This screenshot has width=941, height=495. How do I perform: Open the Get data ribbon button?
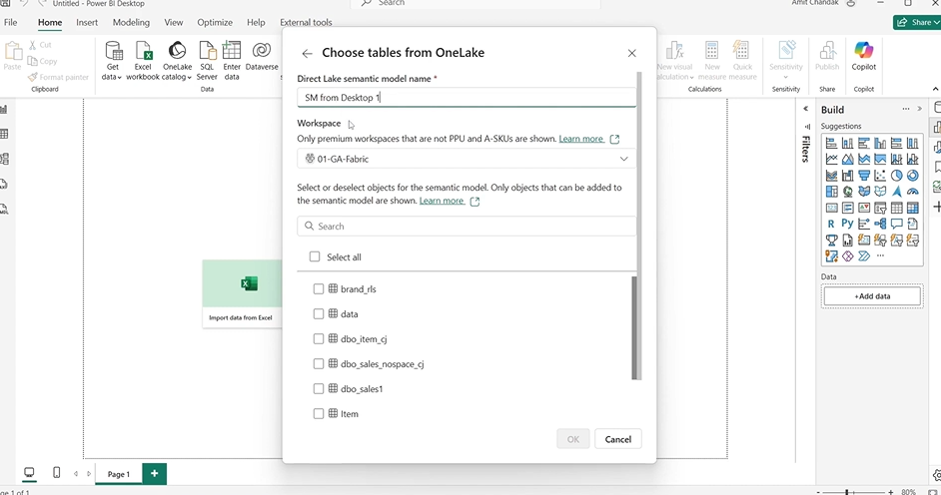112,61
